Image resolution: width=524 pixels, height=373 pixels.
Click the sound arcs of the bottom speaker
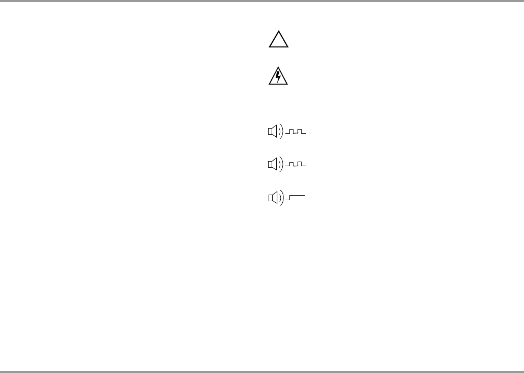click(x=282, y=198)
